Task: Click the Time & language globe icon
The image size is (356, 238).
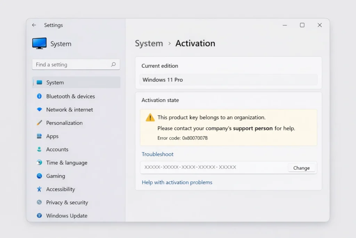Action: pyautogui.click(x=39, y=162)
